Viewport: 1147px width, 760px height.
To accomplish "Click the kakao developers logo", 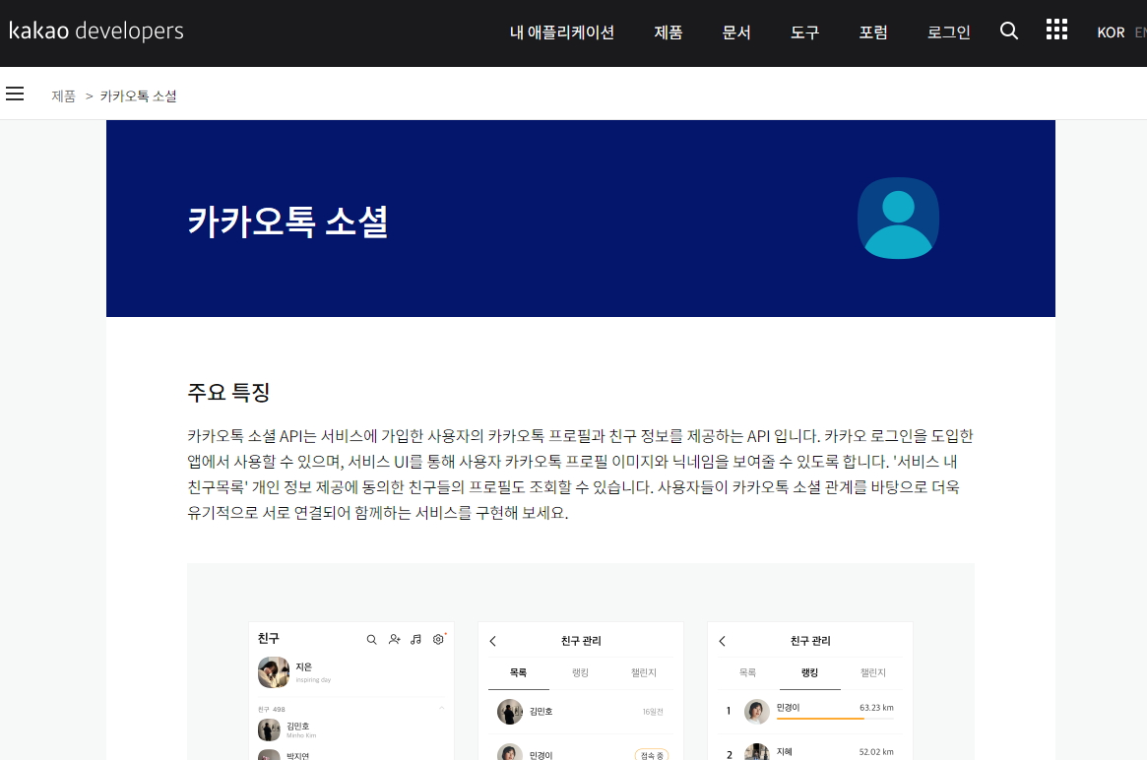I will tap(96, 31).
